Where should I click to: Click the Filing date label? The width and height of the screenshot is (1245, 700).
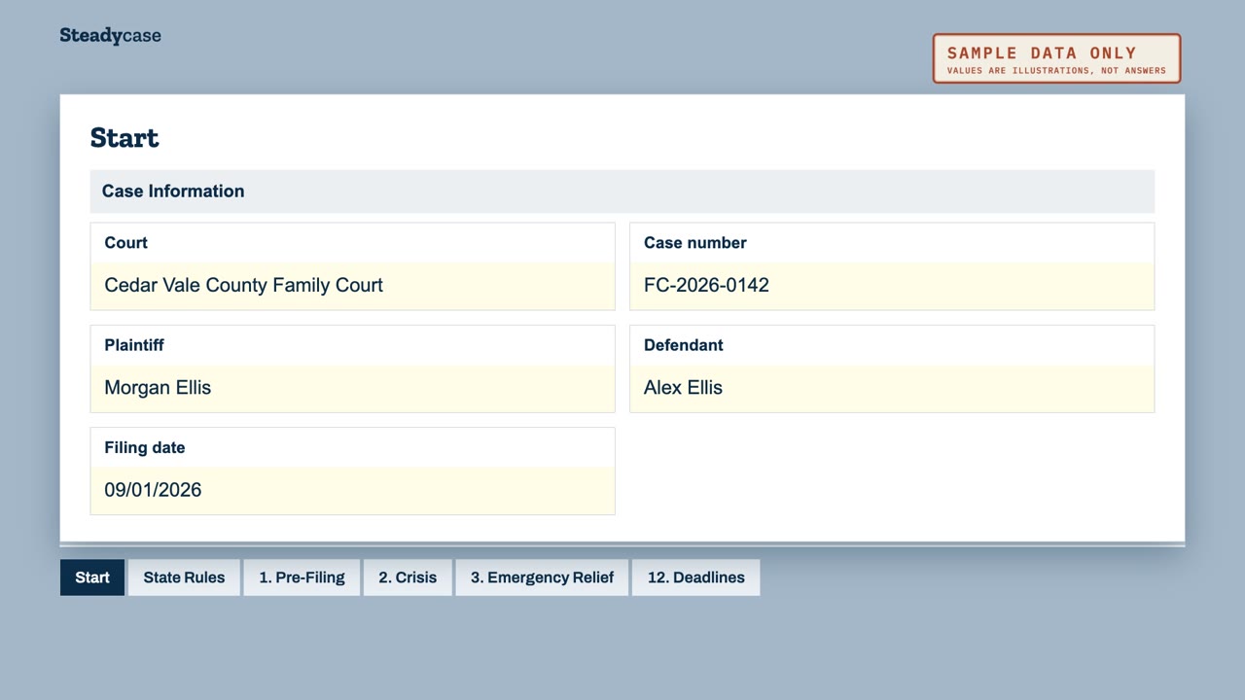tap(145, 448)
